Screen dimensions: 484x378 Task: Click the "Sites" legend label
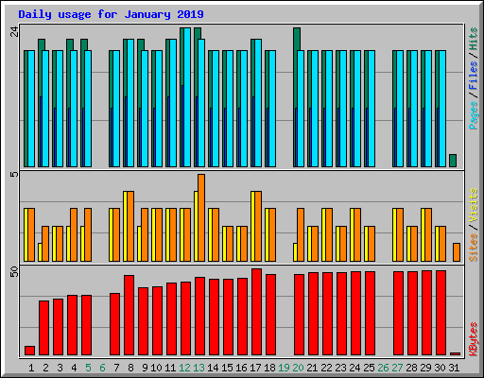(x=473, y=248)
